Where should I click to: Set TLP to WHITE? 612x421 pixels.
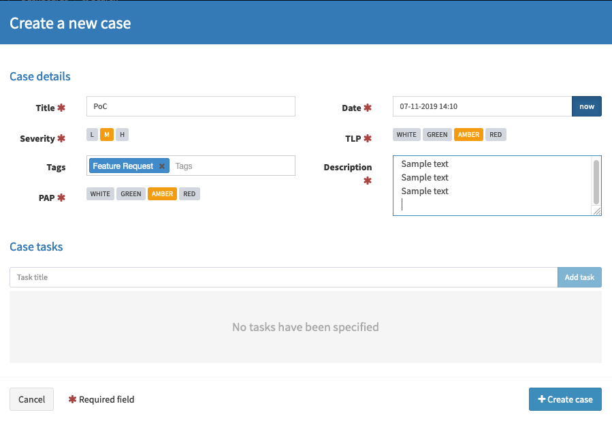406,134
